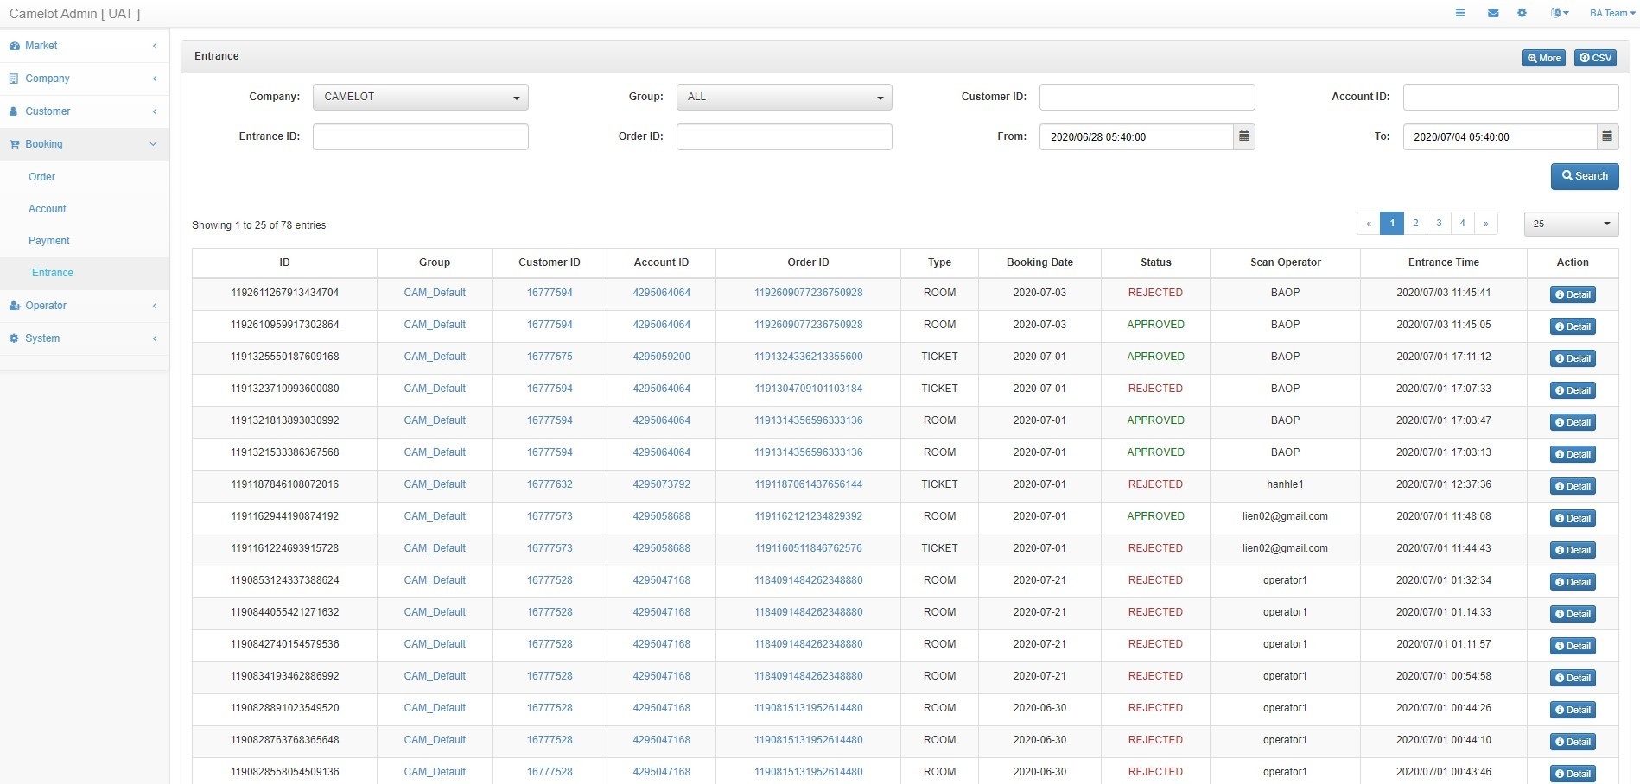Change the page size dropdown showing 25
This screenshot has width=1640, height=784.
click(1571, 224)
